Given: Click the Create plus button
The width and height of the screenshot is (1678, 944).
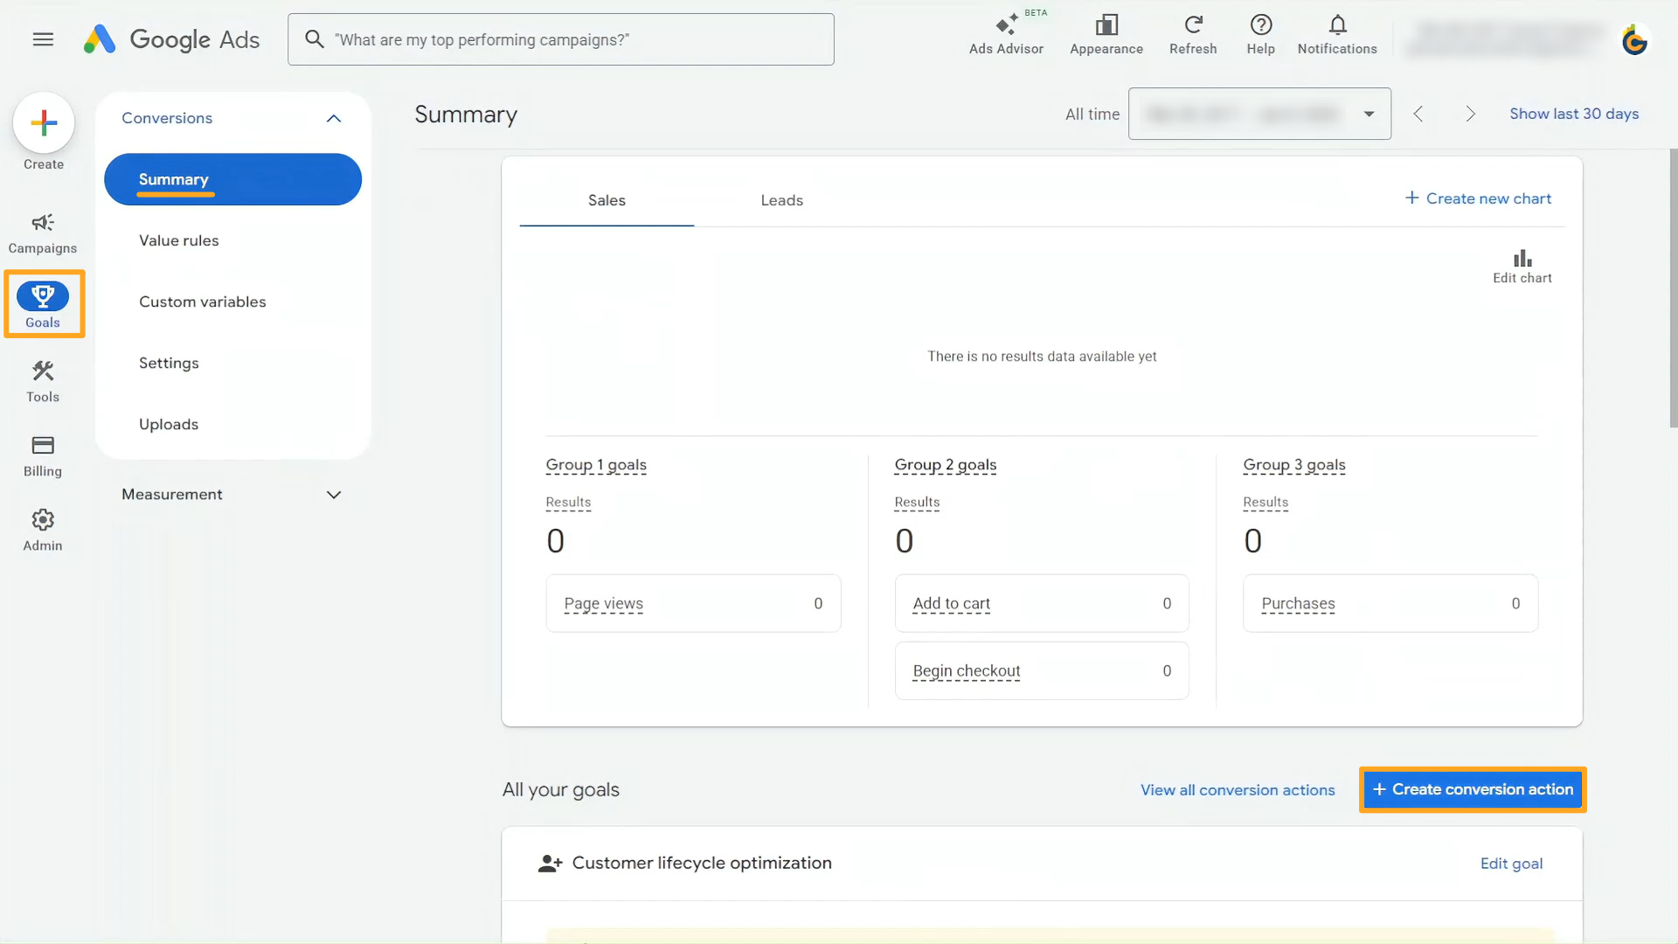Looking at the screenshot, I should click(44, 122).
